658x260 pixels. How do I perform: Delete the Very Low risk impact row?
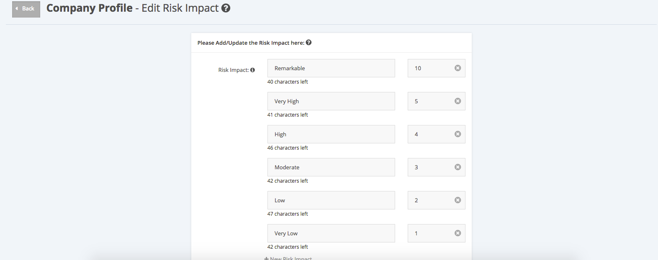click(458, 233)
